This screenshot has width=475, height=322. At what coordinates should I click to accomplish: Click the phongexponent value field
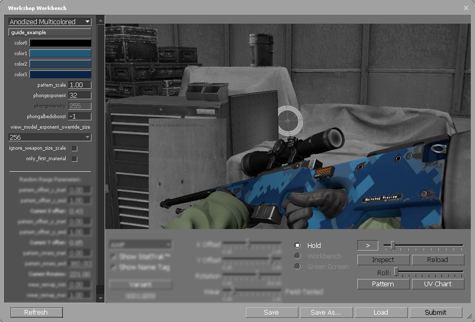(80, 96)
